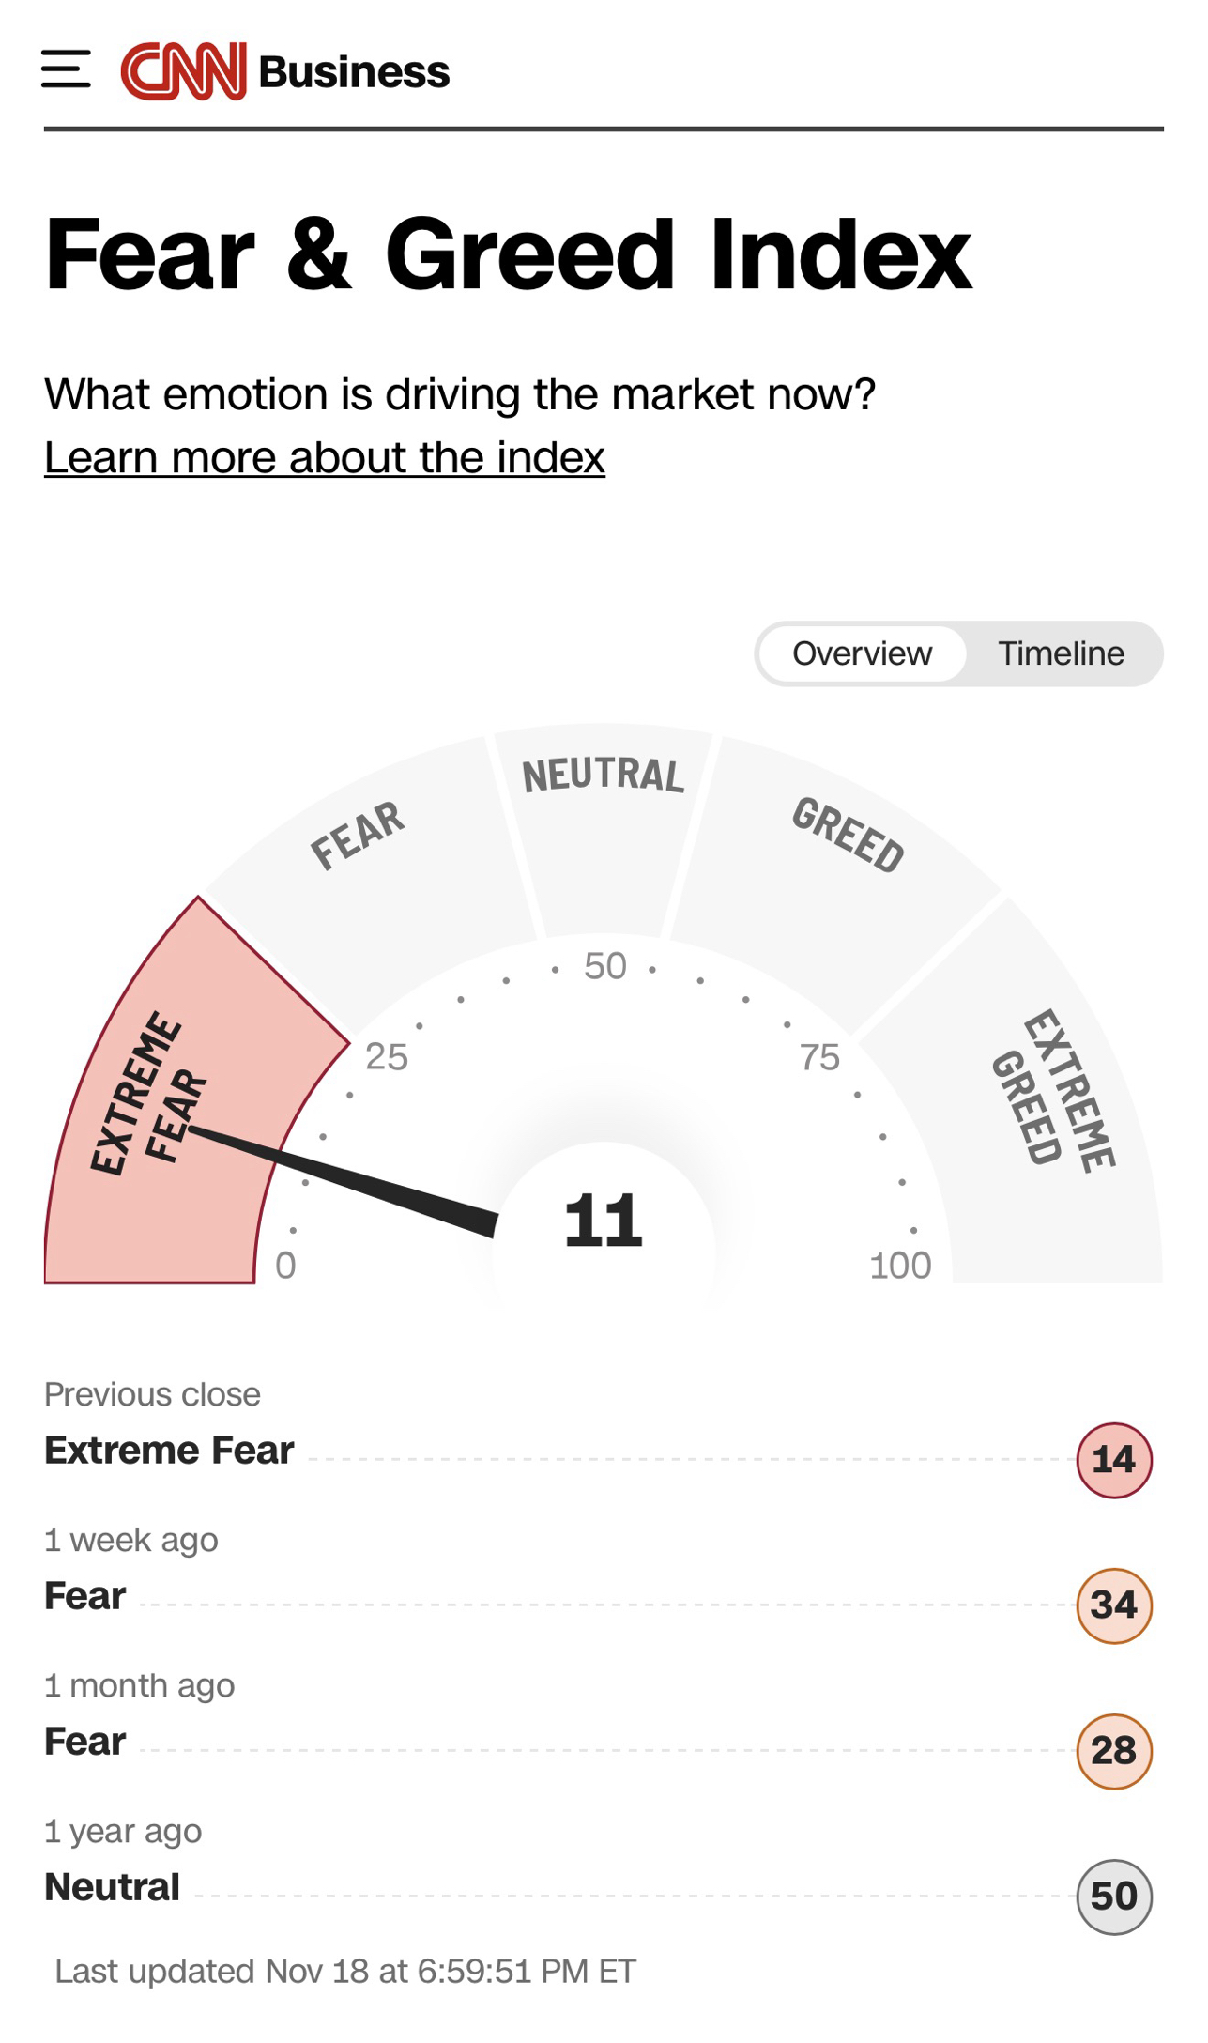Viewport: 1208px width, 2043px height.
Task: Click the Fear & Greed Index heading
Action: pyautogui.click(x=507, y=255)
